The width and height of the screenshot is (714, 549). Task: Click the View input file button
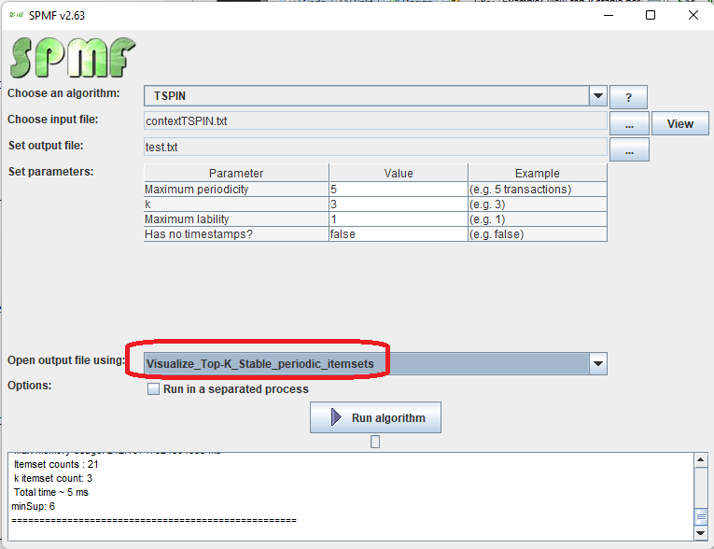click(x=679, y=123)
